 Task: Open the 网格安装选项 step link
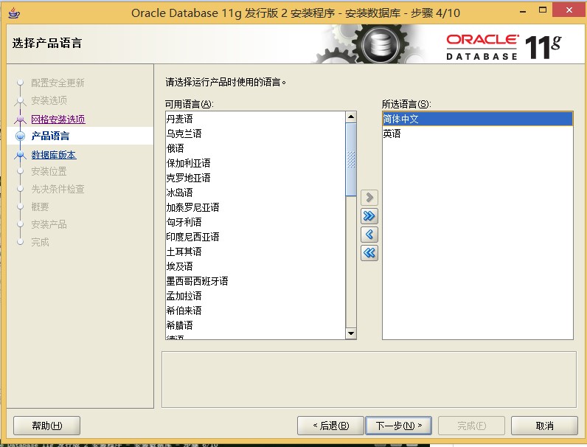pyautogui.click(x=58, y=119)
